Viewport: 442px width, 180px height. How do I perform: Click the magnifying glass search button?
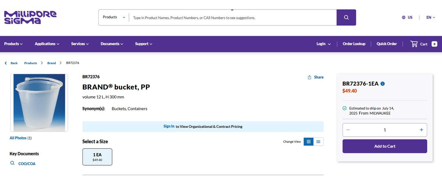[346, 17]
